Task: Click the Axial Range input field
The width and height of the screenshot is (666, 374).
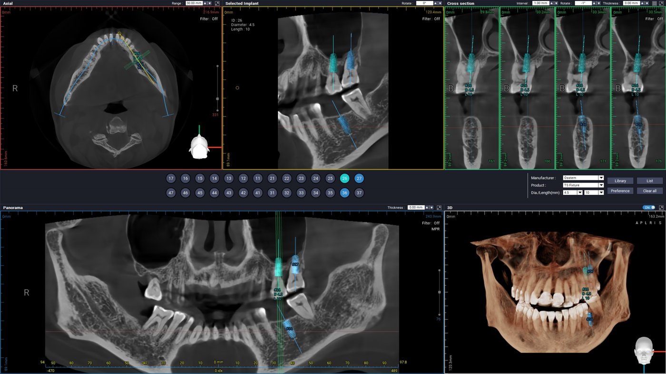Action: [194, 3]
